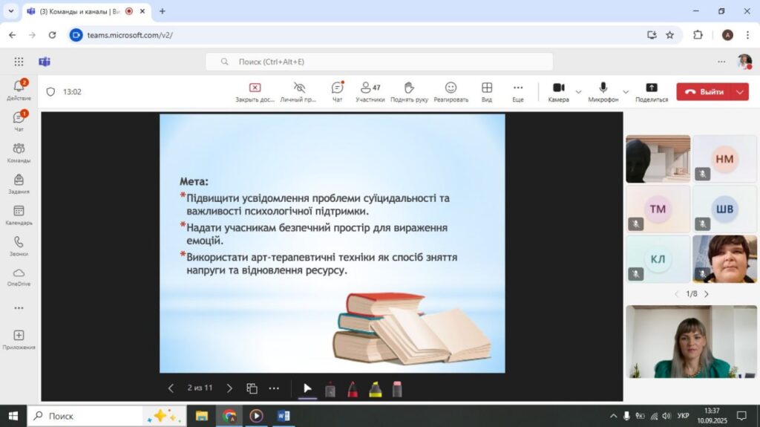Click the Teams search field
The width and height of the screenshot is (760, 427).
379,62
